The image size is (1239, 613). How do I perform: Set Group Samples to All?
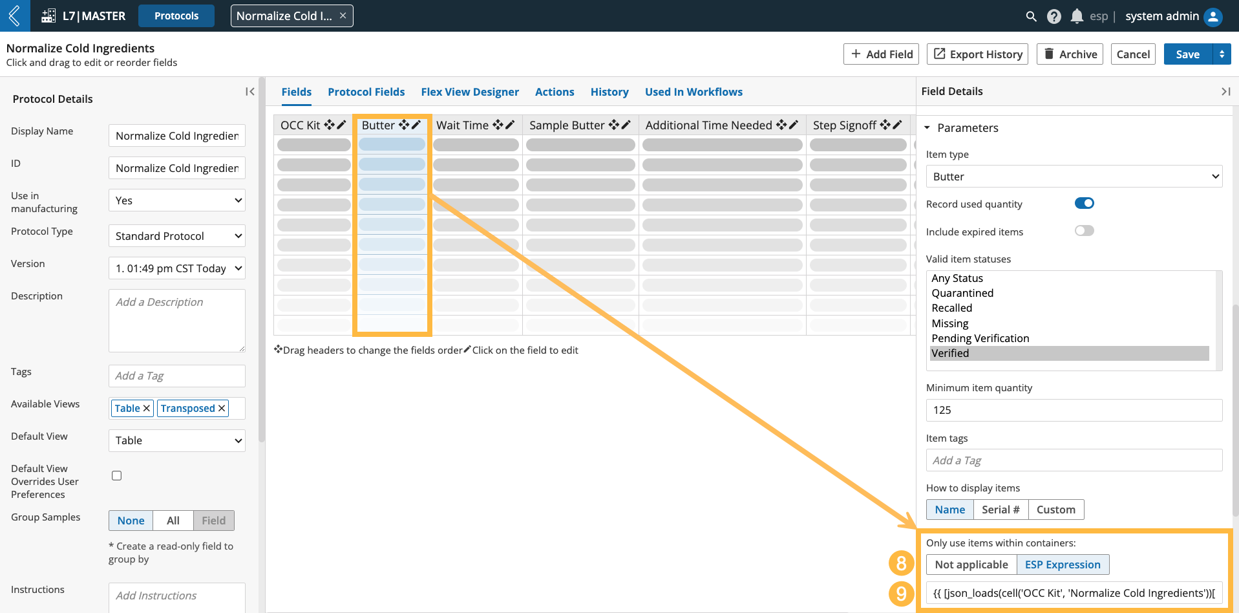click(x=173, y=521)
